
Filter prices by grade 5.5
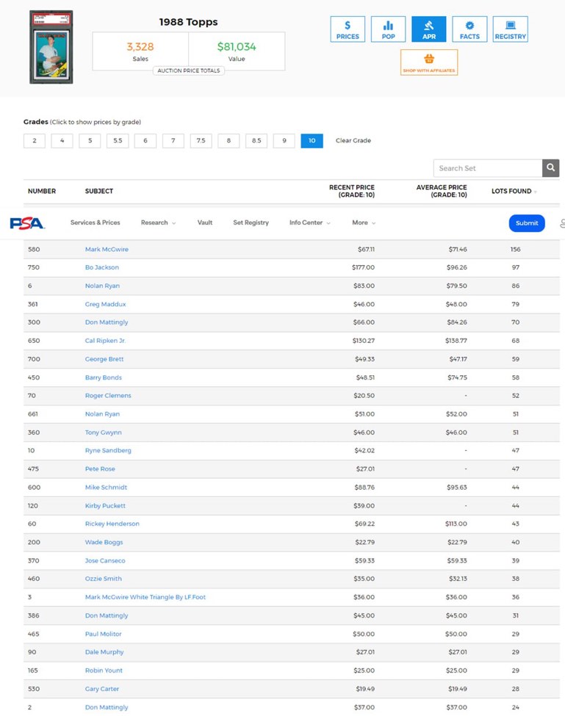118,141
